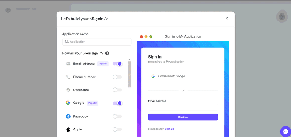Click the profile avatar in background page
This screenshot has width=291, height=137.
tap(282, 16)
